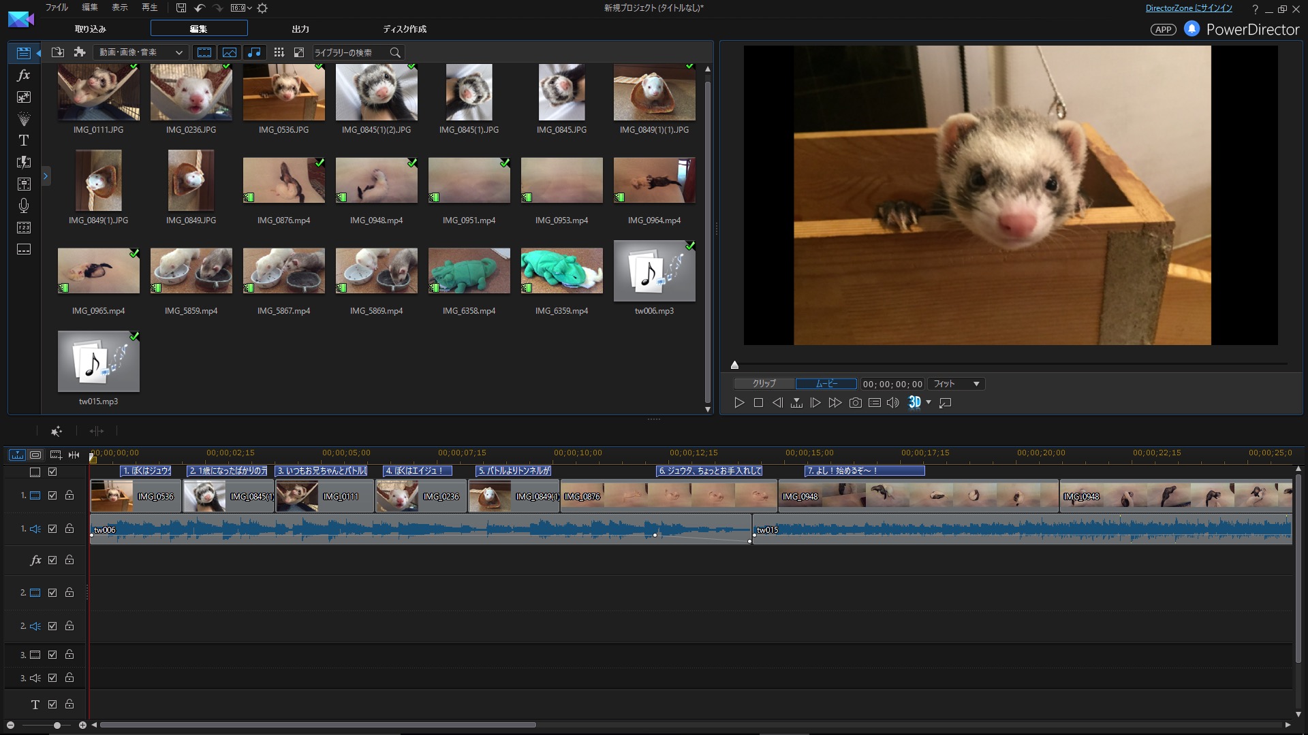Select the IMG_6359.mp4 thumbnail
The width and height of the screenshot is (1308, 735).
[561, 271]
